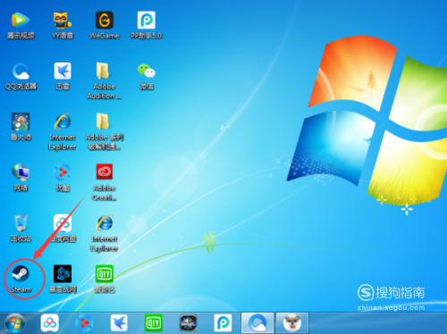Viewport: 447px width, 334px height.
Task: Open Baidu Netdisk from the taskbar
Action: click(x=49, y=323)
